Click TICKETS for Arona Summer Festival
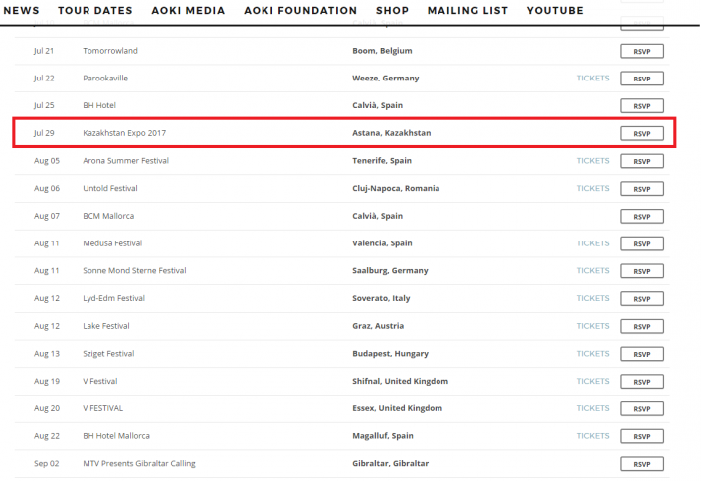701x481 pixels. [593, 161]
